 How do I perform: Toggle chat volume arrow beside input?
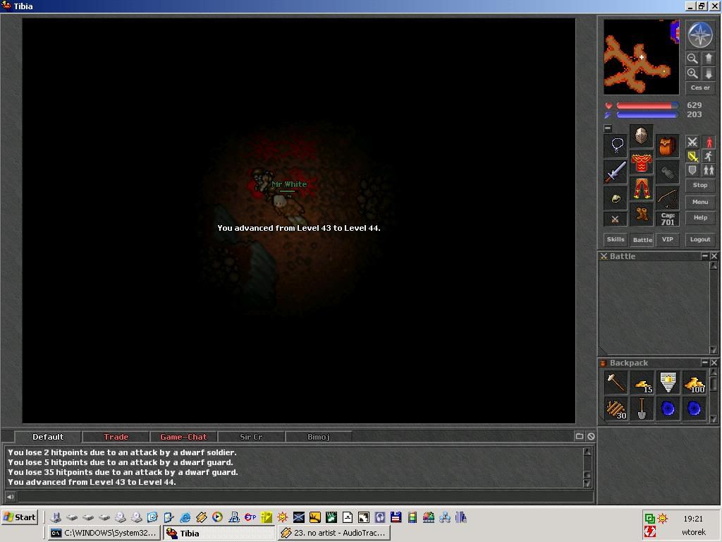click(10, 496)
